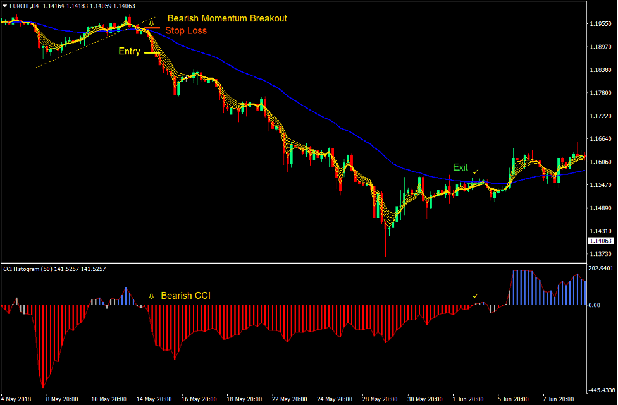618x405 pixels.
Task: Click the yellow Bearish CCI arrow in the histogram
Action: (151, 295)
